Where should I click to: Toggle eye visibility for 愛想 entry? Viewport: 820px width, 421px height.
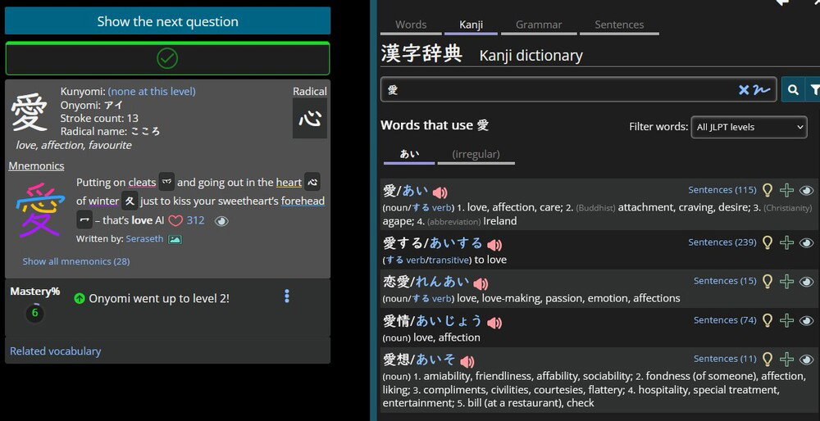[807, 359]
